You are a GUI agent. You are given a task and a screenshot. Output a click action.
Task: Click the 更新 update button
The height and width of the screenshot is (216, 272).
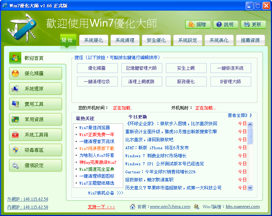point(253,24)
